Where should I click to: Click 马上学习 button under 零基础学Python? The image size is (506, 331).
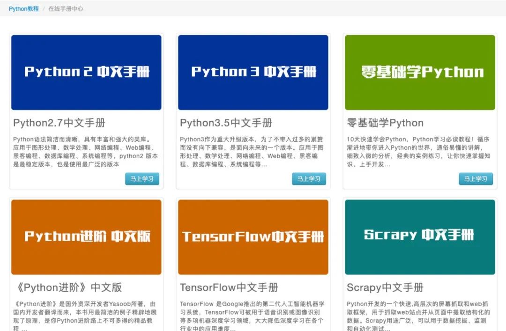[476, 179]
